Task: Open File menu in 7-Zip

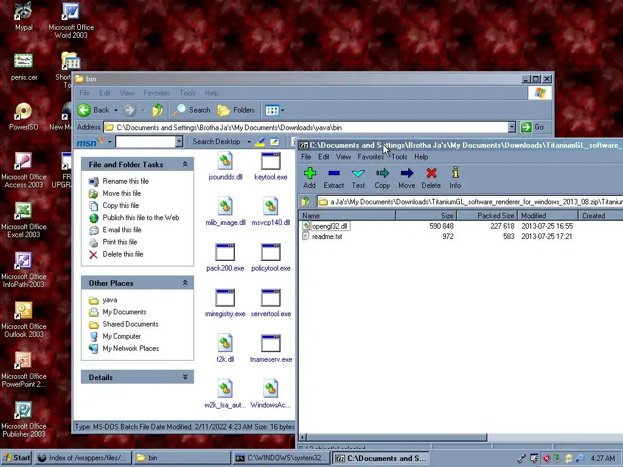Action: [x=306, y=157]
